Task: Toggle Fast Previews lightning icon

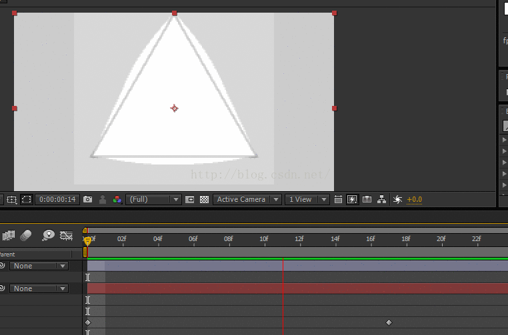Action: [352, 199]
